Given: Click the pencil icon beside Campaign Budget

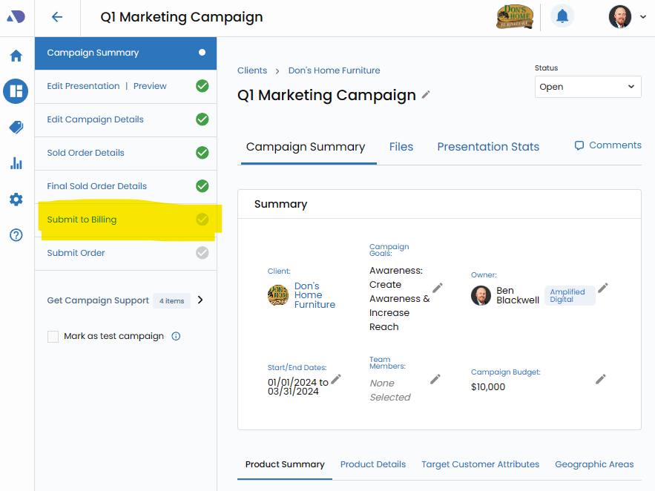Looking at the screenshot, I should coord(601,379).
